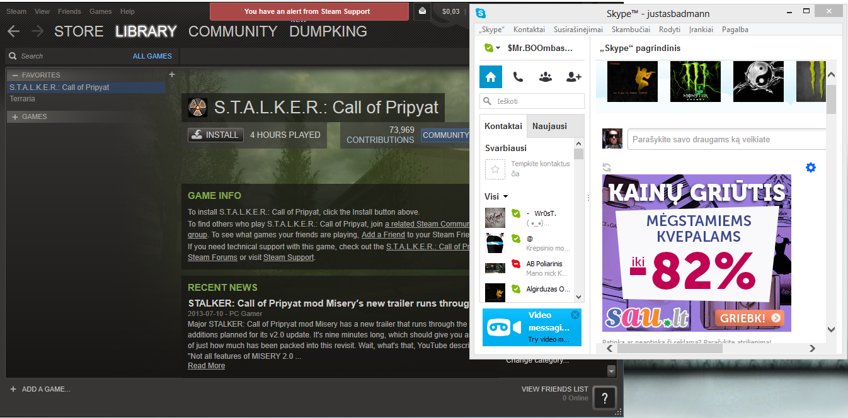This screenshot has height=418, width=848.
Task: Open the View menu in Steam
Action: 42,11
